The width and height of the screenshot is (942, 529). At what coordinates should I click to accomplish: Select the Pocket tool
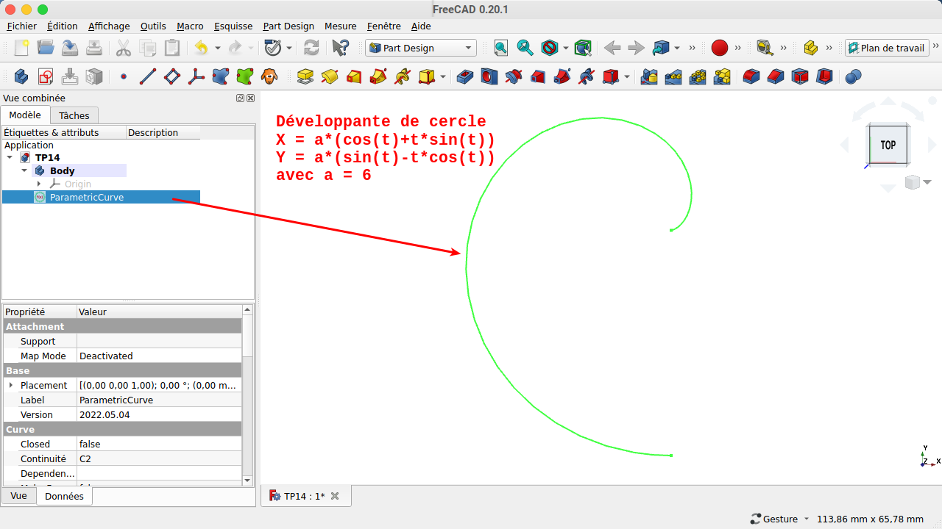(464, 76)
